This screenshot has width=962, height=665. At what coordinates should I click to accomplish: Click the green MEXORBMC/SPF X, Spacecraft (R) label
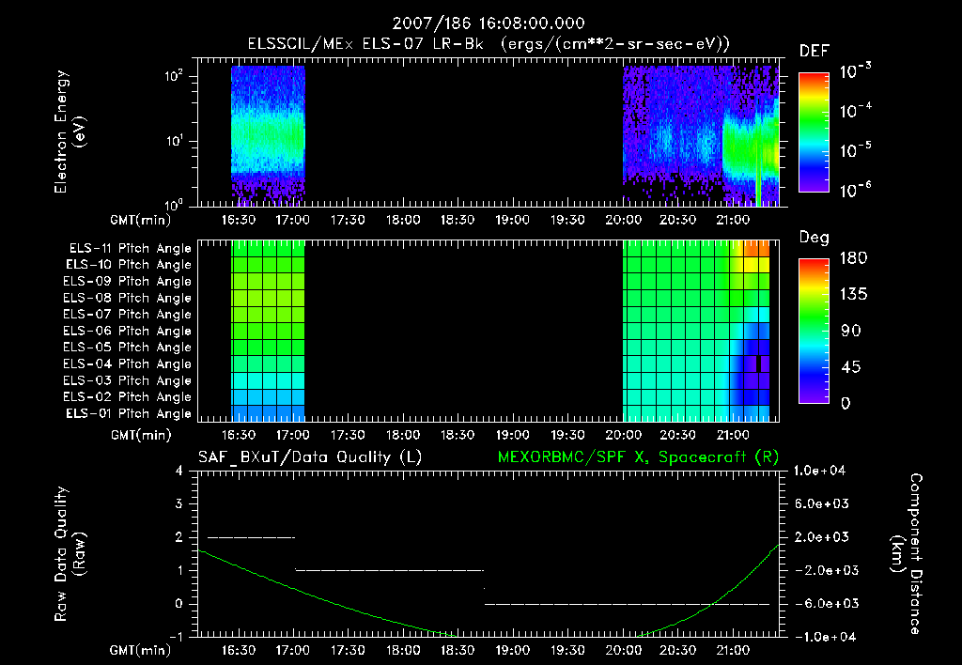click(638, 457)
